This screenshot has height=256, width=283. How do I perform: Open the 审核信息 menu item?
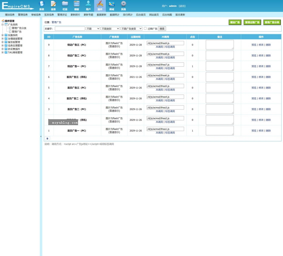coord(36,15)
